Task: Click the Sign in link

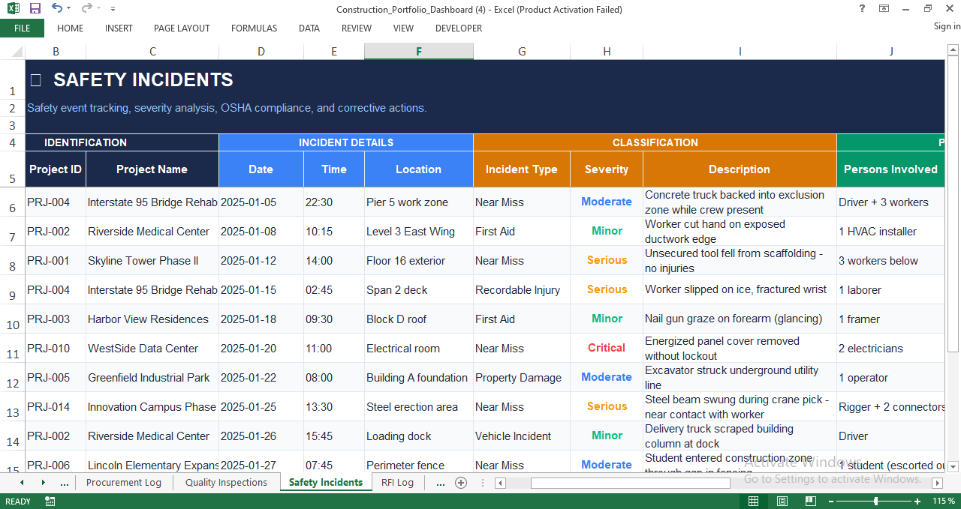Action: (947, 26)
